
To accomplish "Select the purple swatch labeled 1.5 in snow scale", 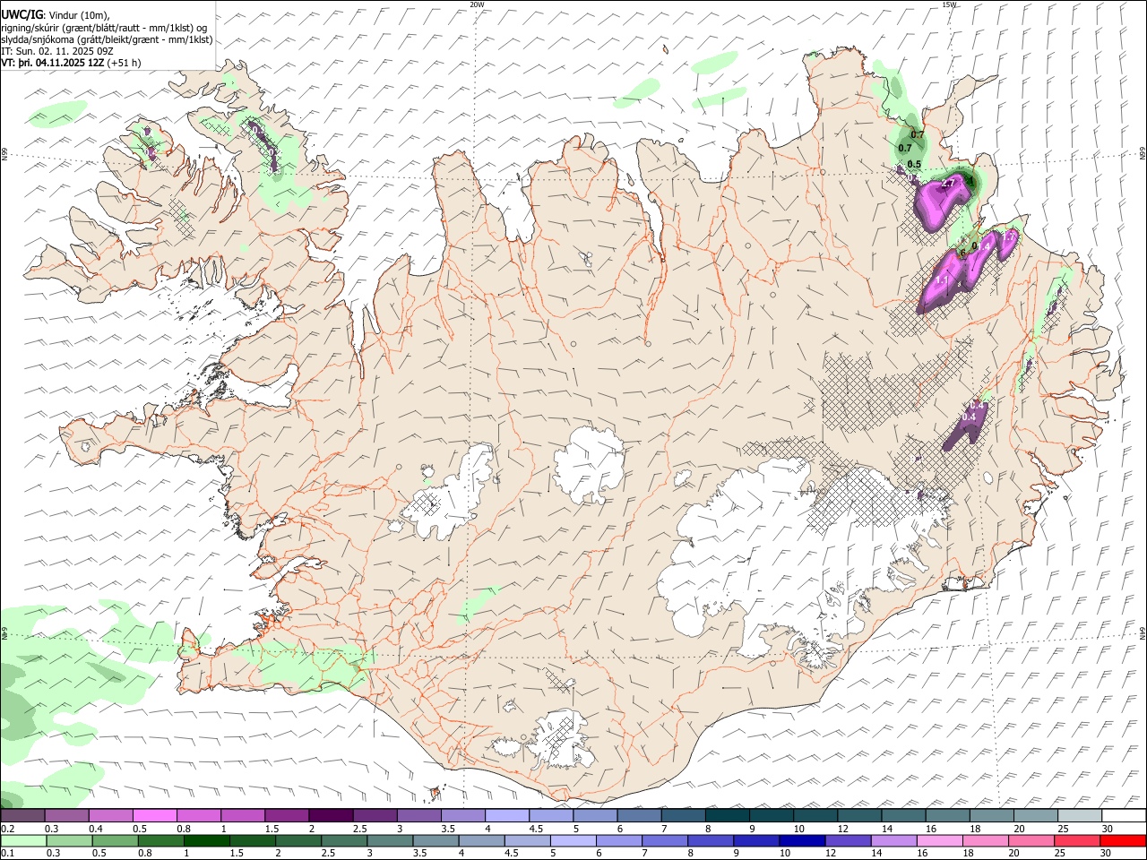I will coord(286,815).
